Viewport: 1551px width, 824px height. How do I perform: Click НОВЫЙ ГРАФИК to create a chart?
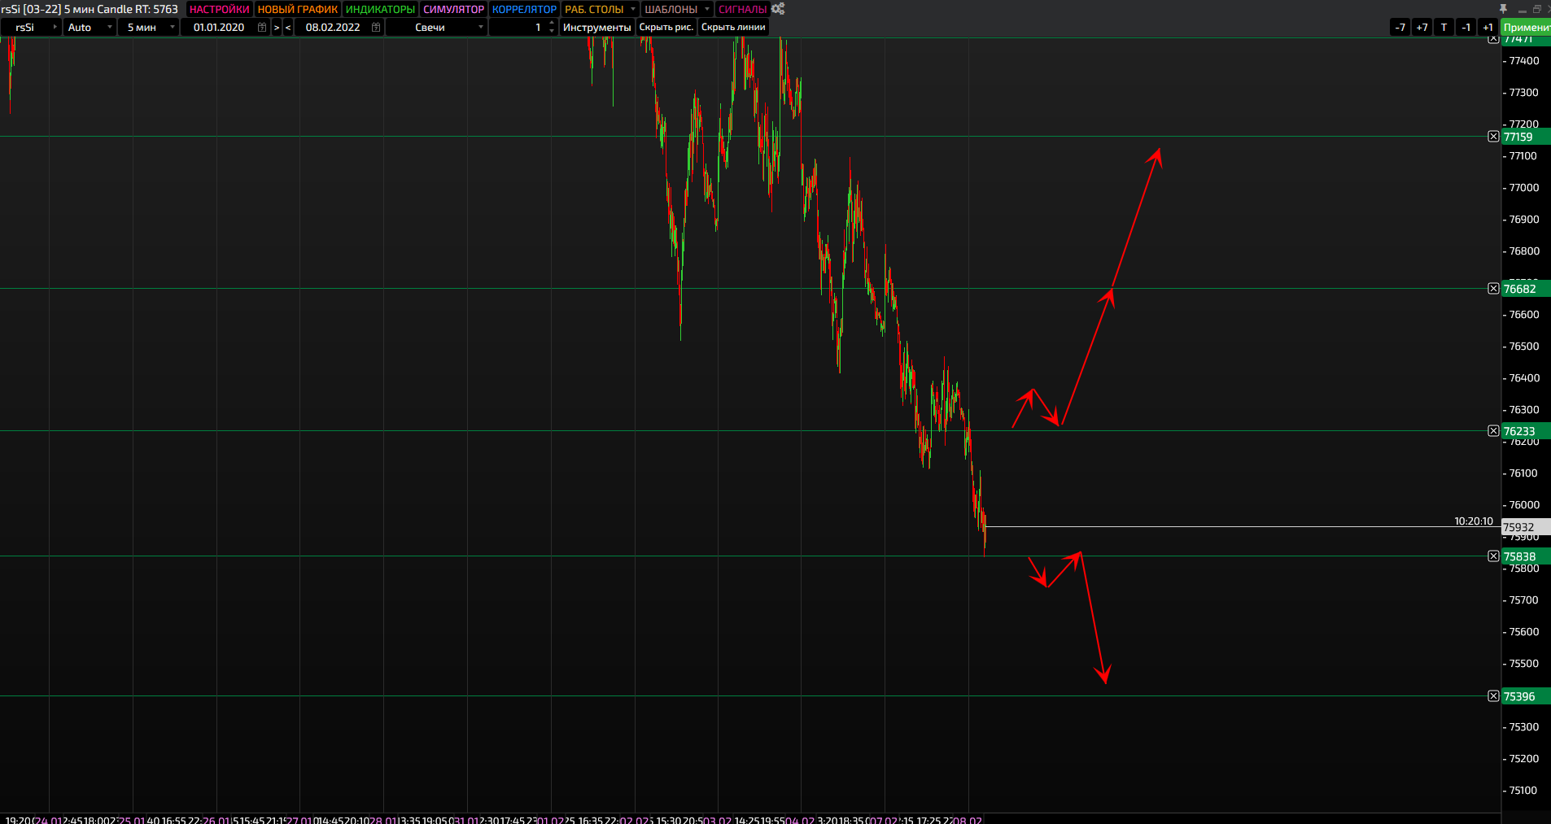click(297, 9)
